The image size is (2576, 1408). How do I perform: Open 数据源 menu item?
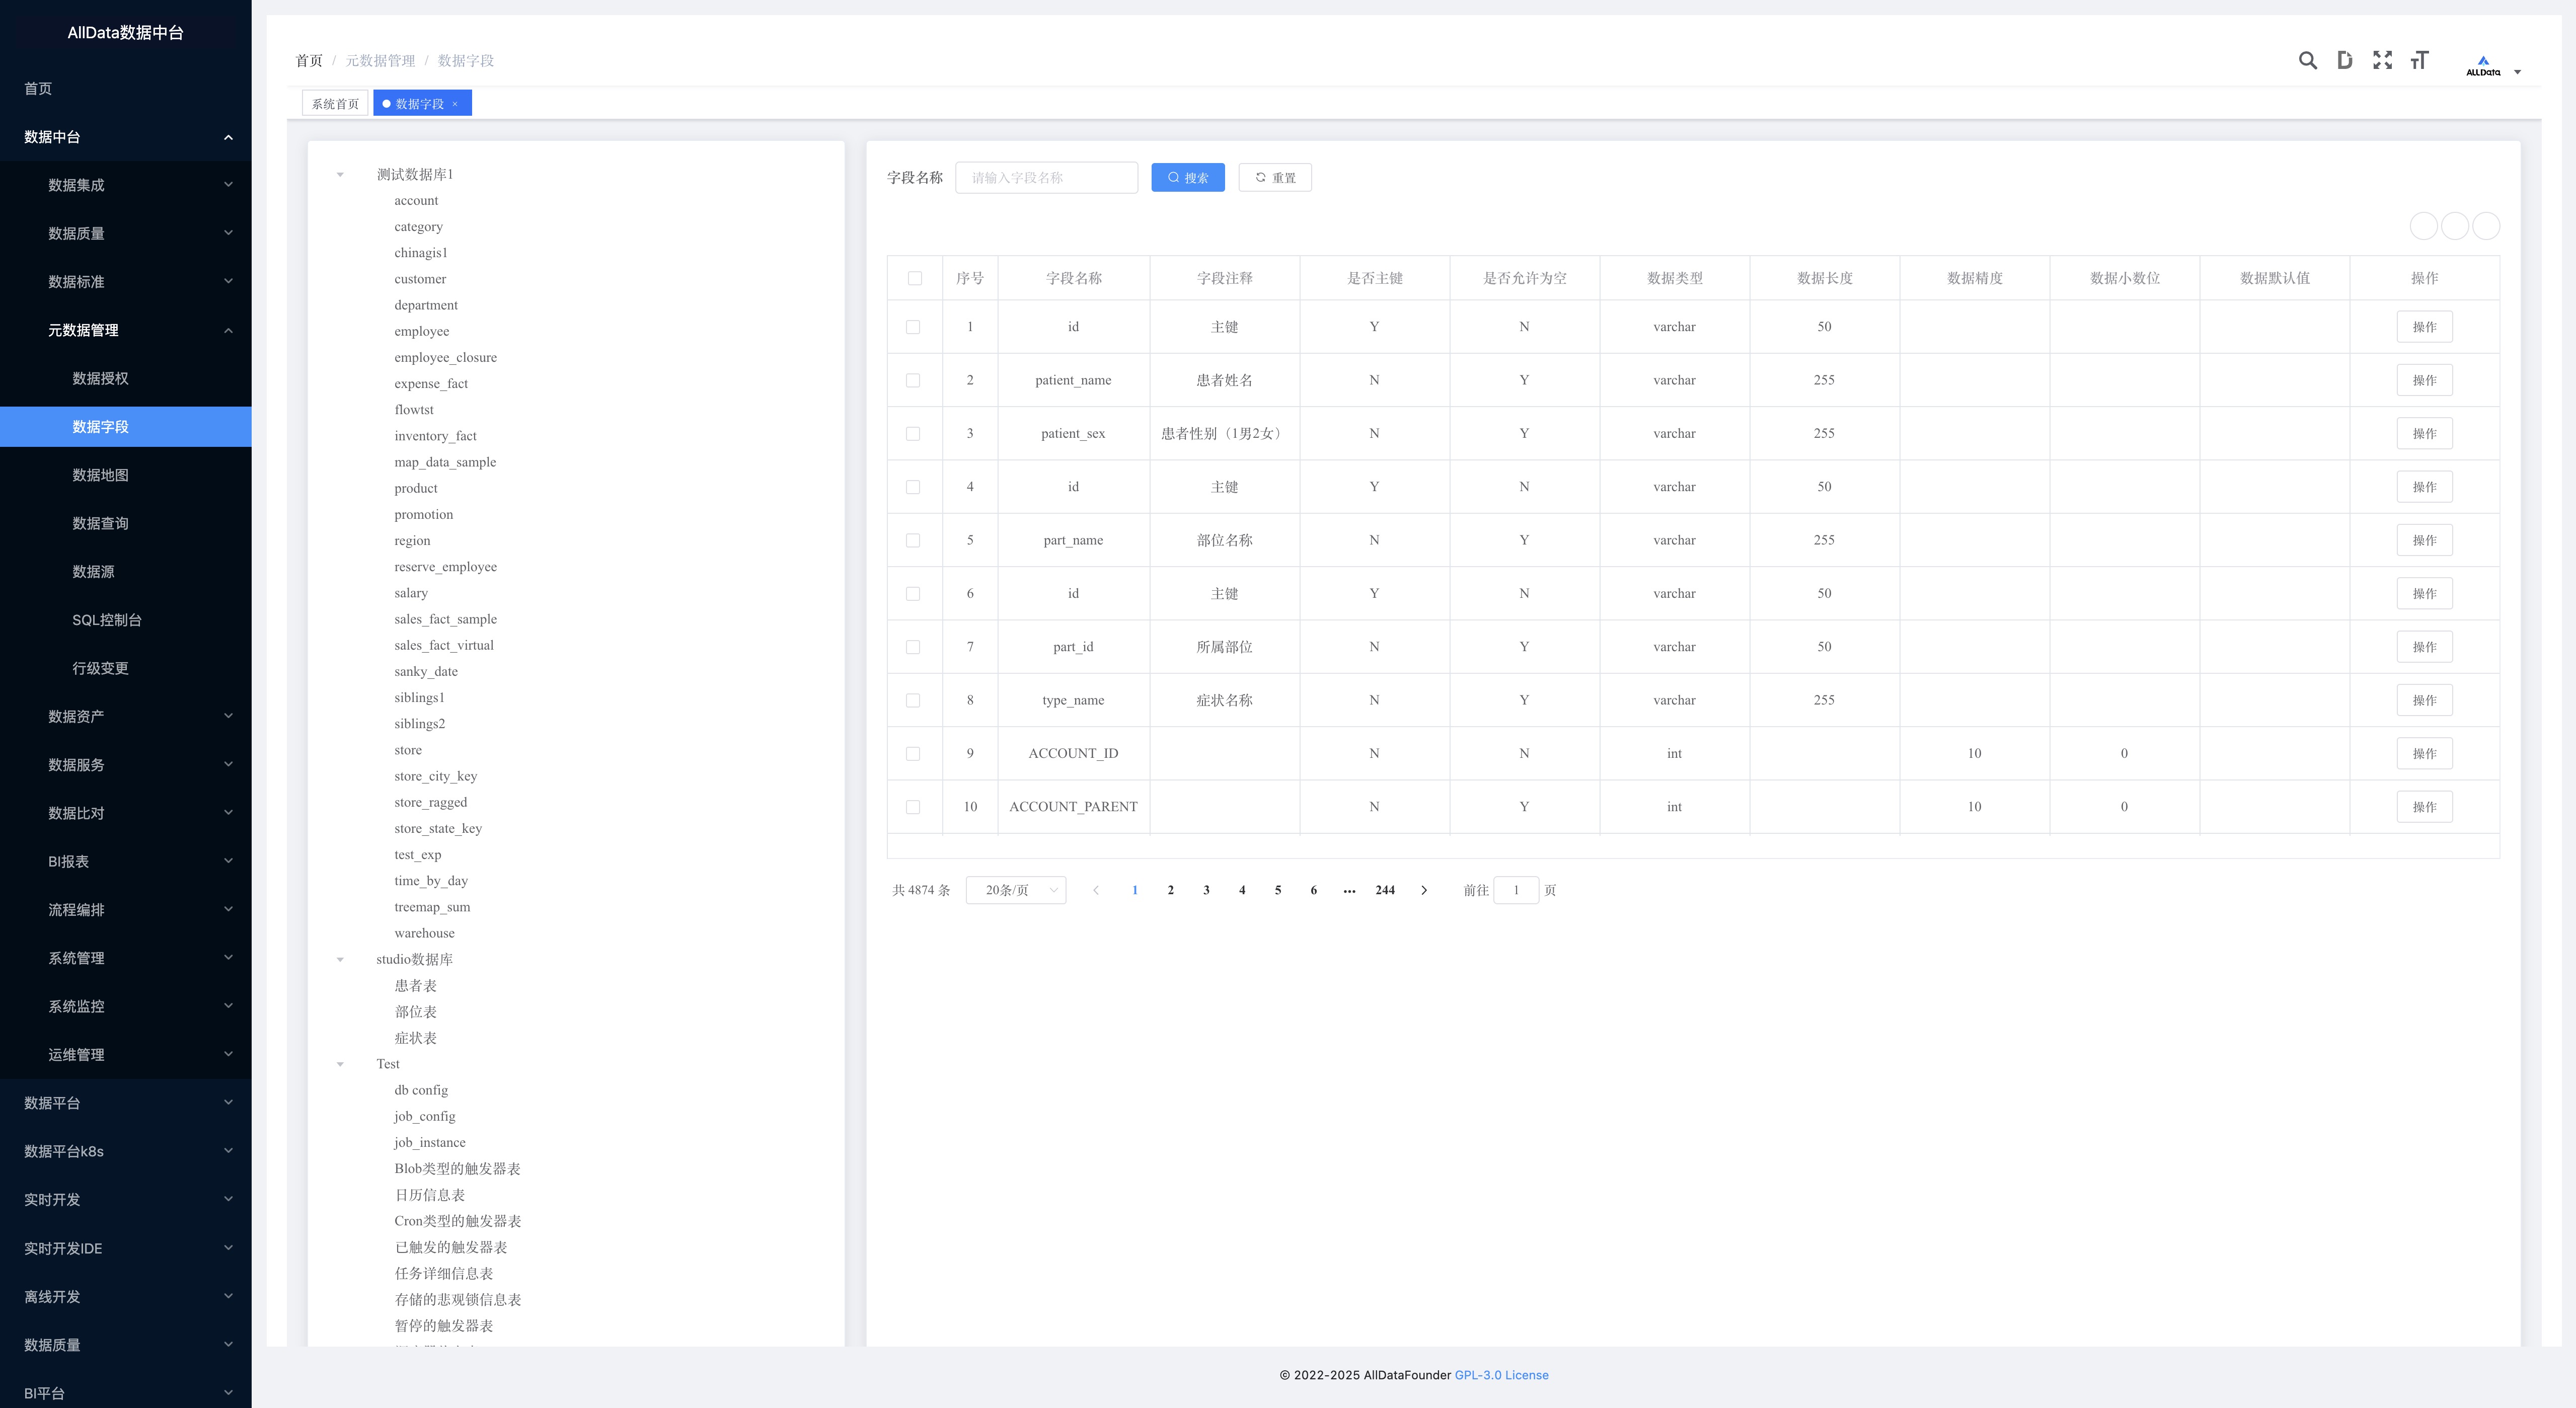click(126, 571)
